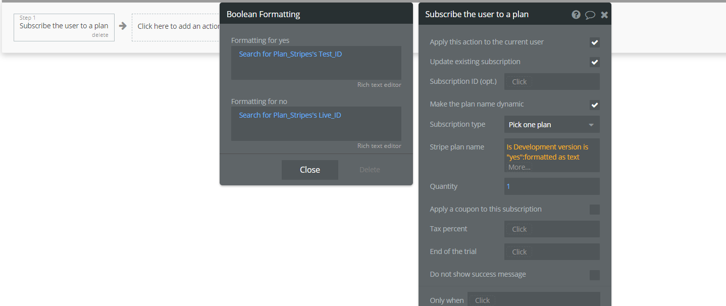
Task: Click the Delete button in Boolean Formatting
Action: (x=370, y=170)
